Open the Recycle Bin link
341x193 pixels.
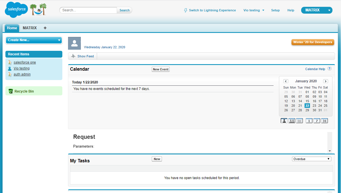[24, 91]
